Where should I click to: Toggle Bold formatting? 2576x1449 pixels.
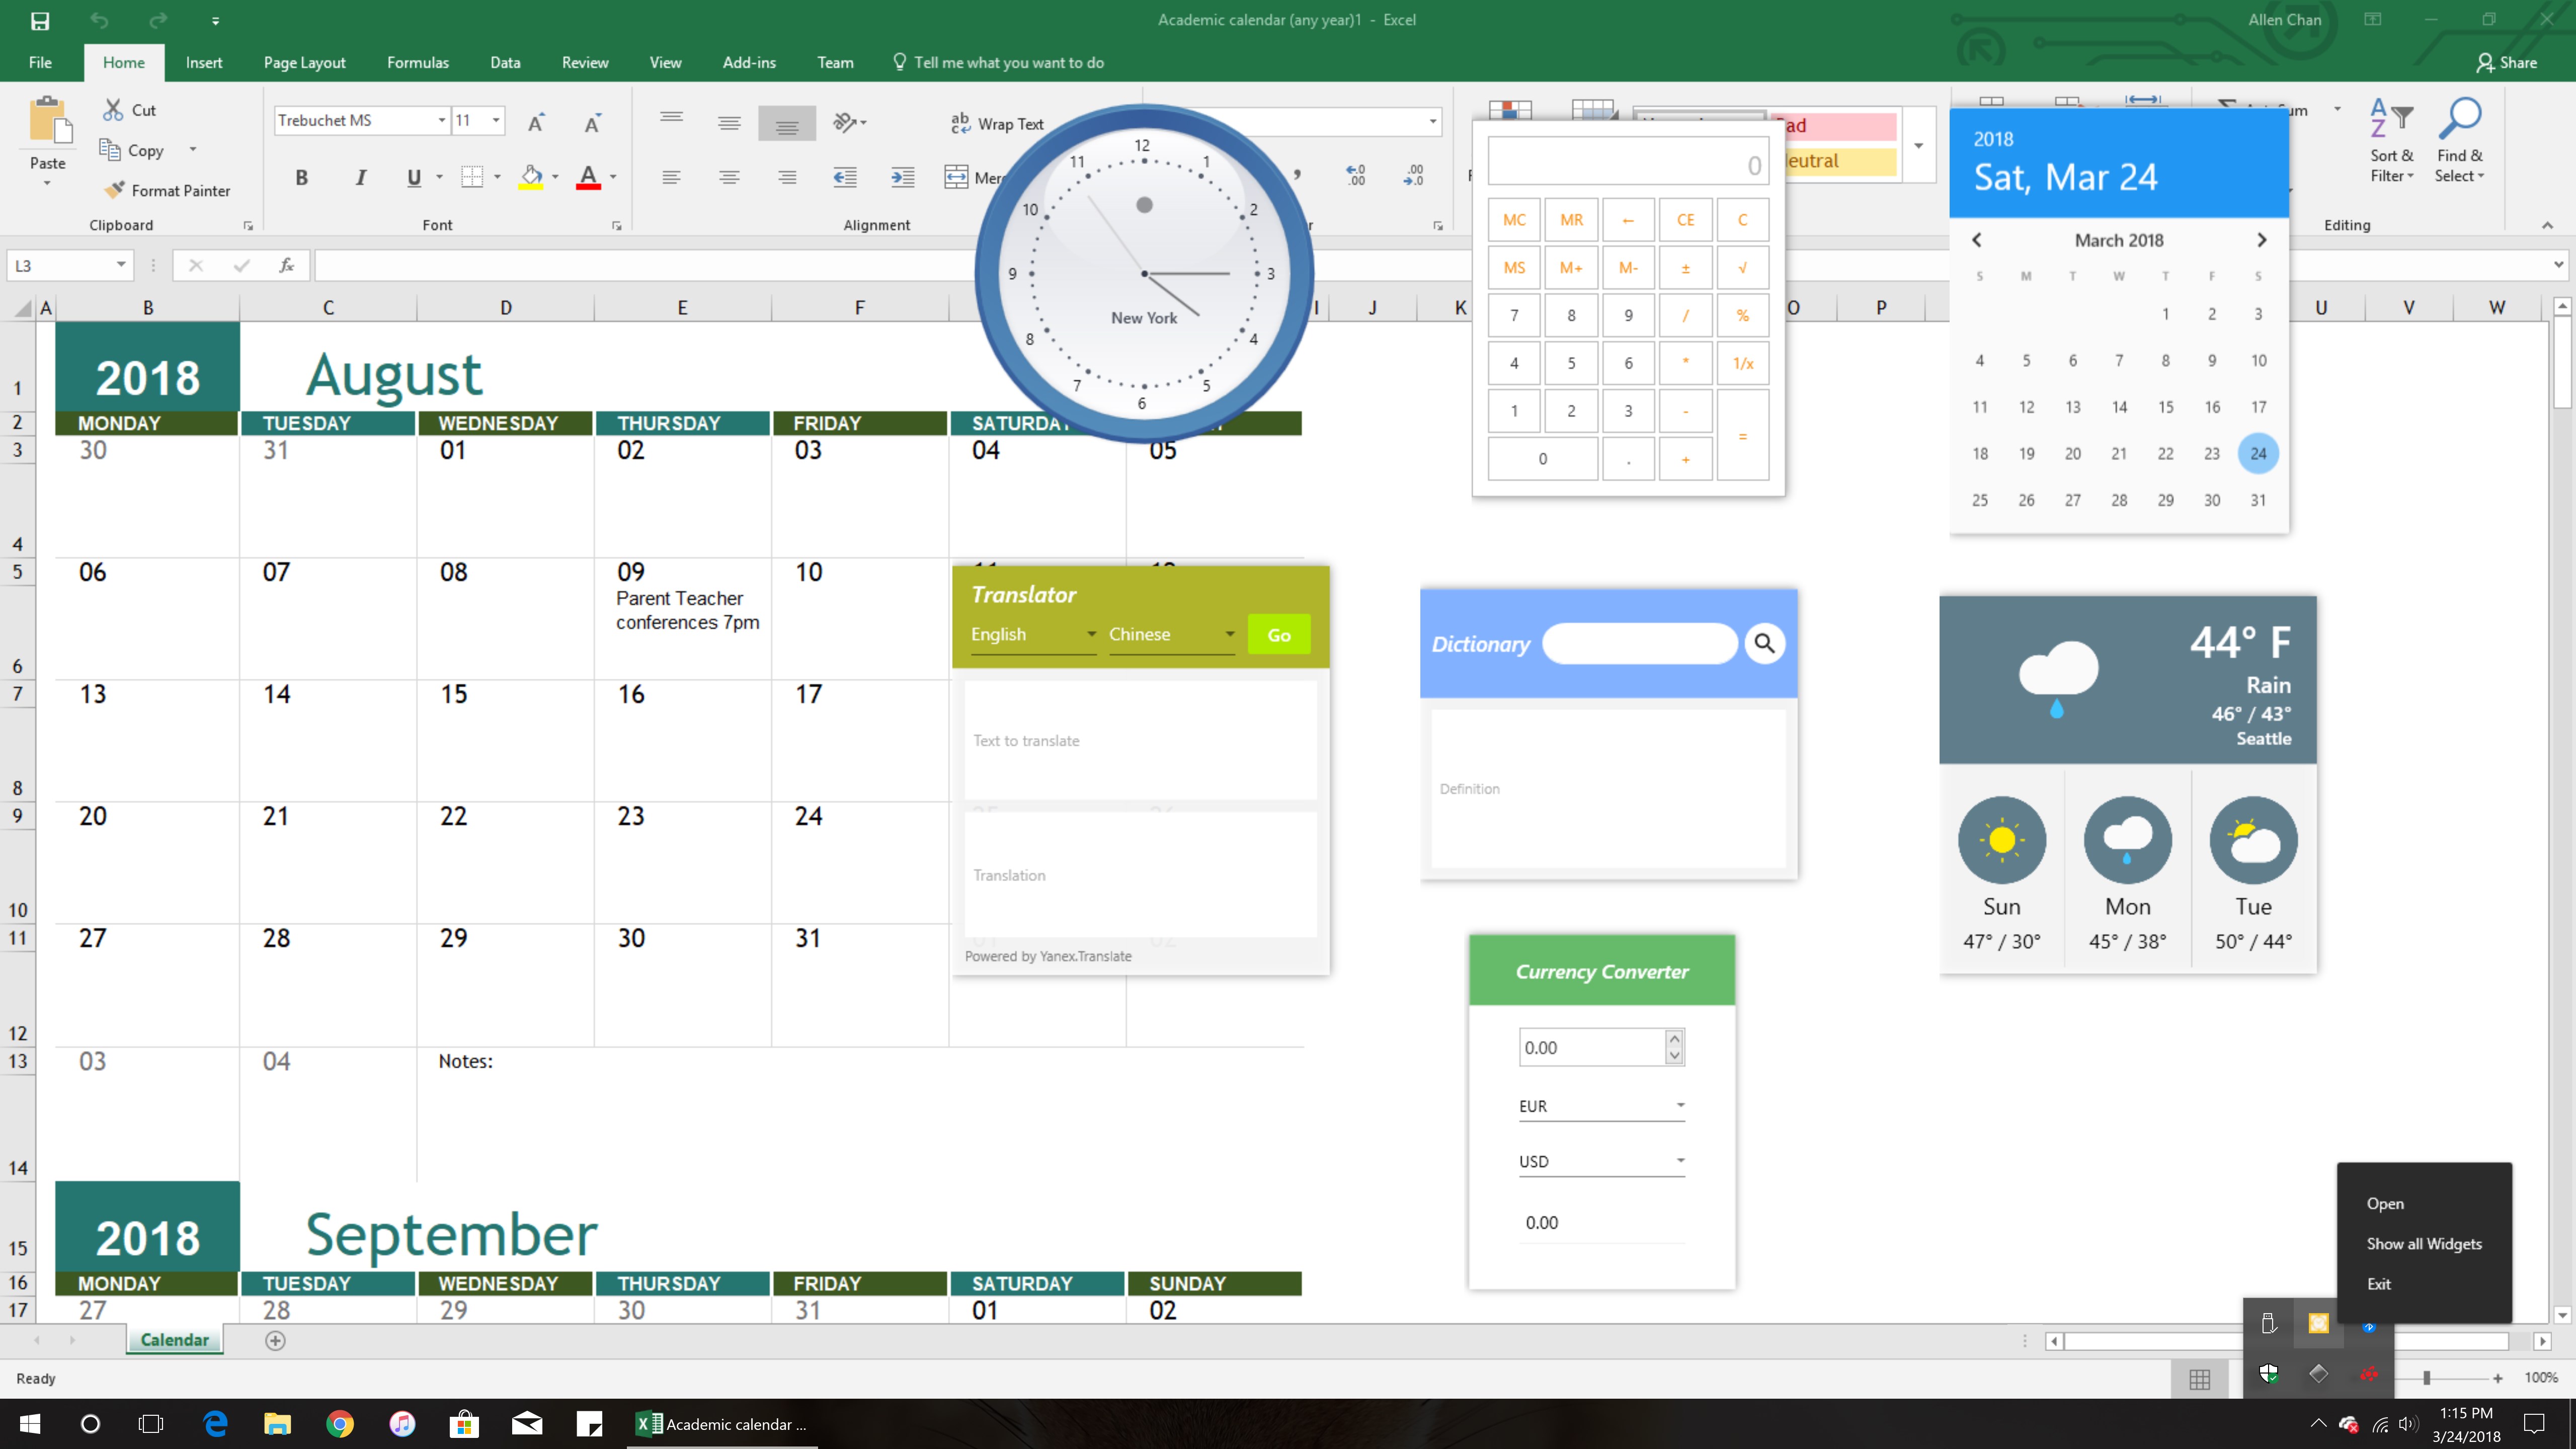pos(301,177)
